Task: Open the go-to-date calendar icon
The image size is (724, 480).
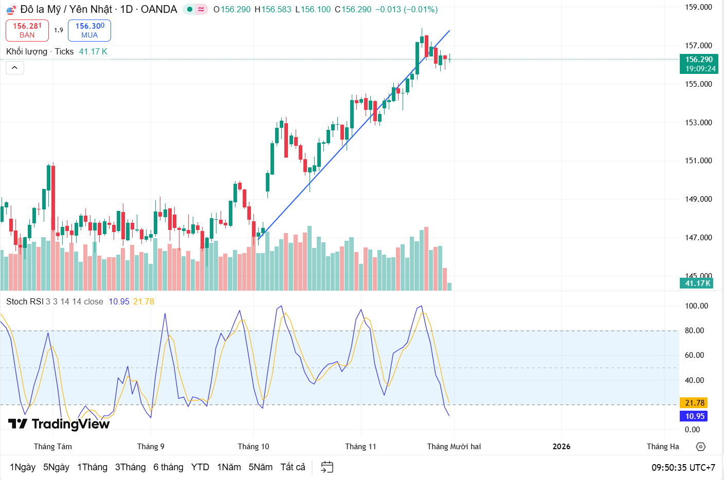Action: [326, 467]
